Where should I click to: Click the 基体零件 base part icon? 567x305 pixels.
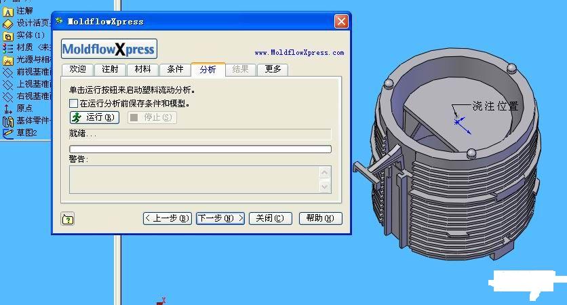pyautogui.click(x=8, y=121)
